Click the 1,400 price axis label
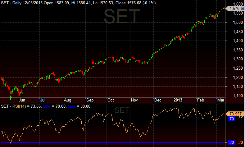 coord(238,41)
